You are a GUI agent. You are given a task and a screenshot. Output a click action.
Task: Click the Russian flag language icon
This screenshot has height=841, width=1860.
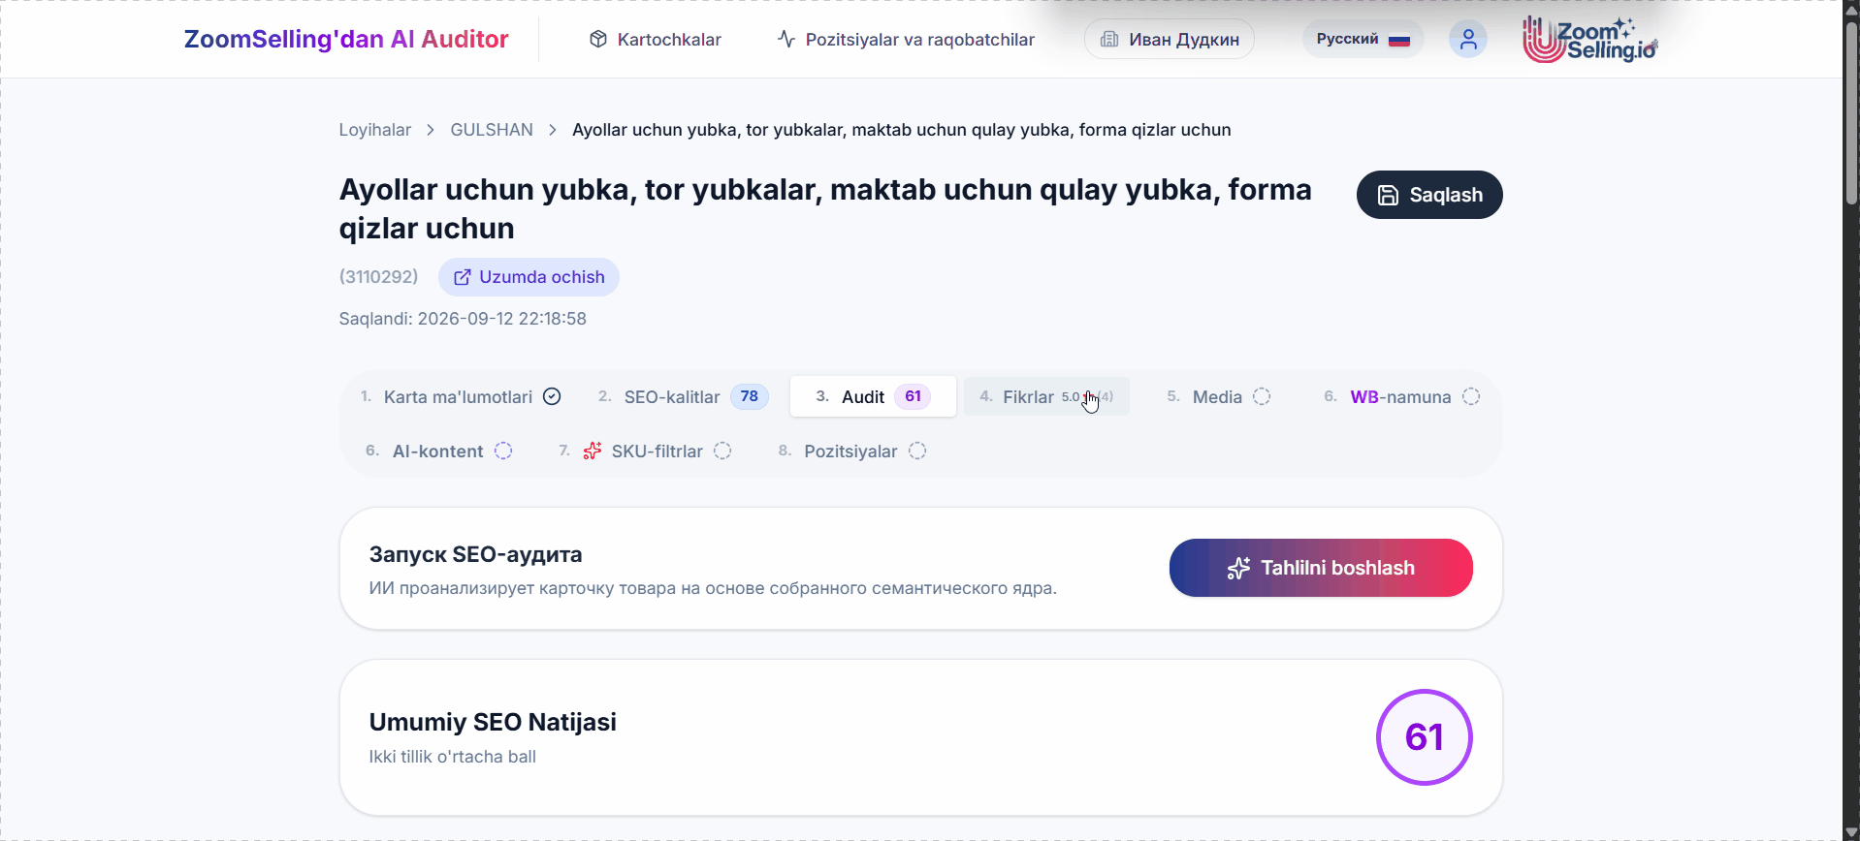1398,40
